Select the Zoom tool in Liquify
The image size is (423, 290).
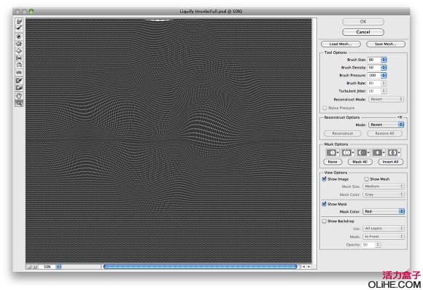pos(19,103)
